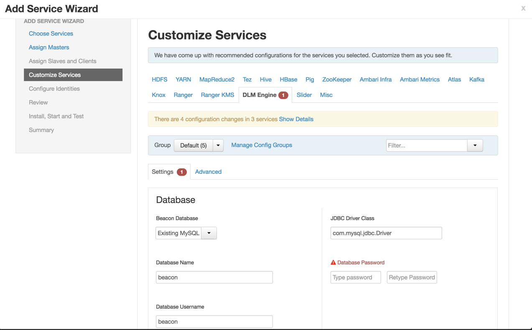532x330 pixels.
Task: Close the Add Service Wizard dialog
Action: (x=523, y=8)
